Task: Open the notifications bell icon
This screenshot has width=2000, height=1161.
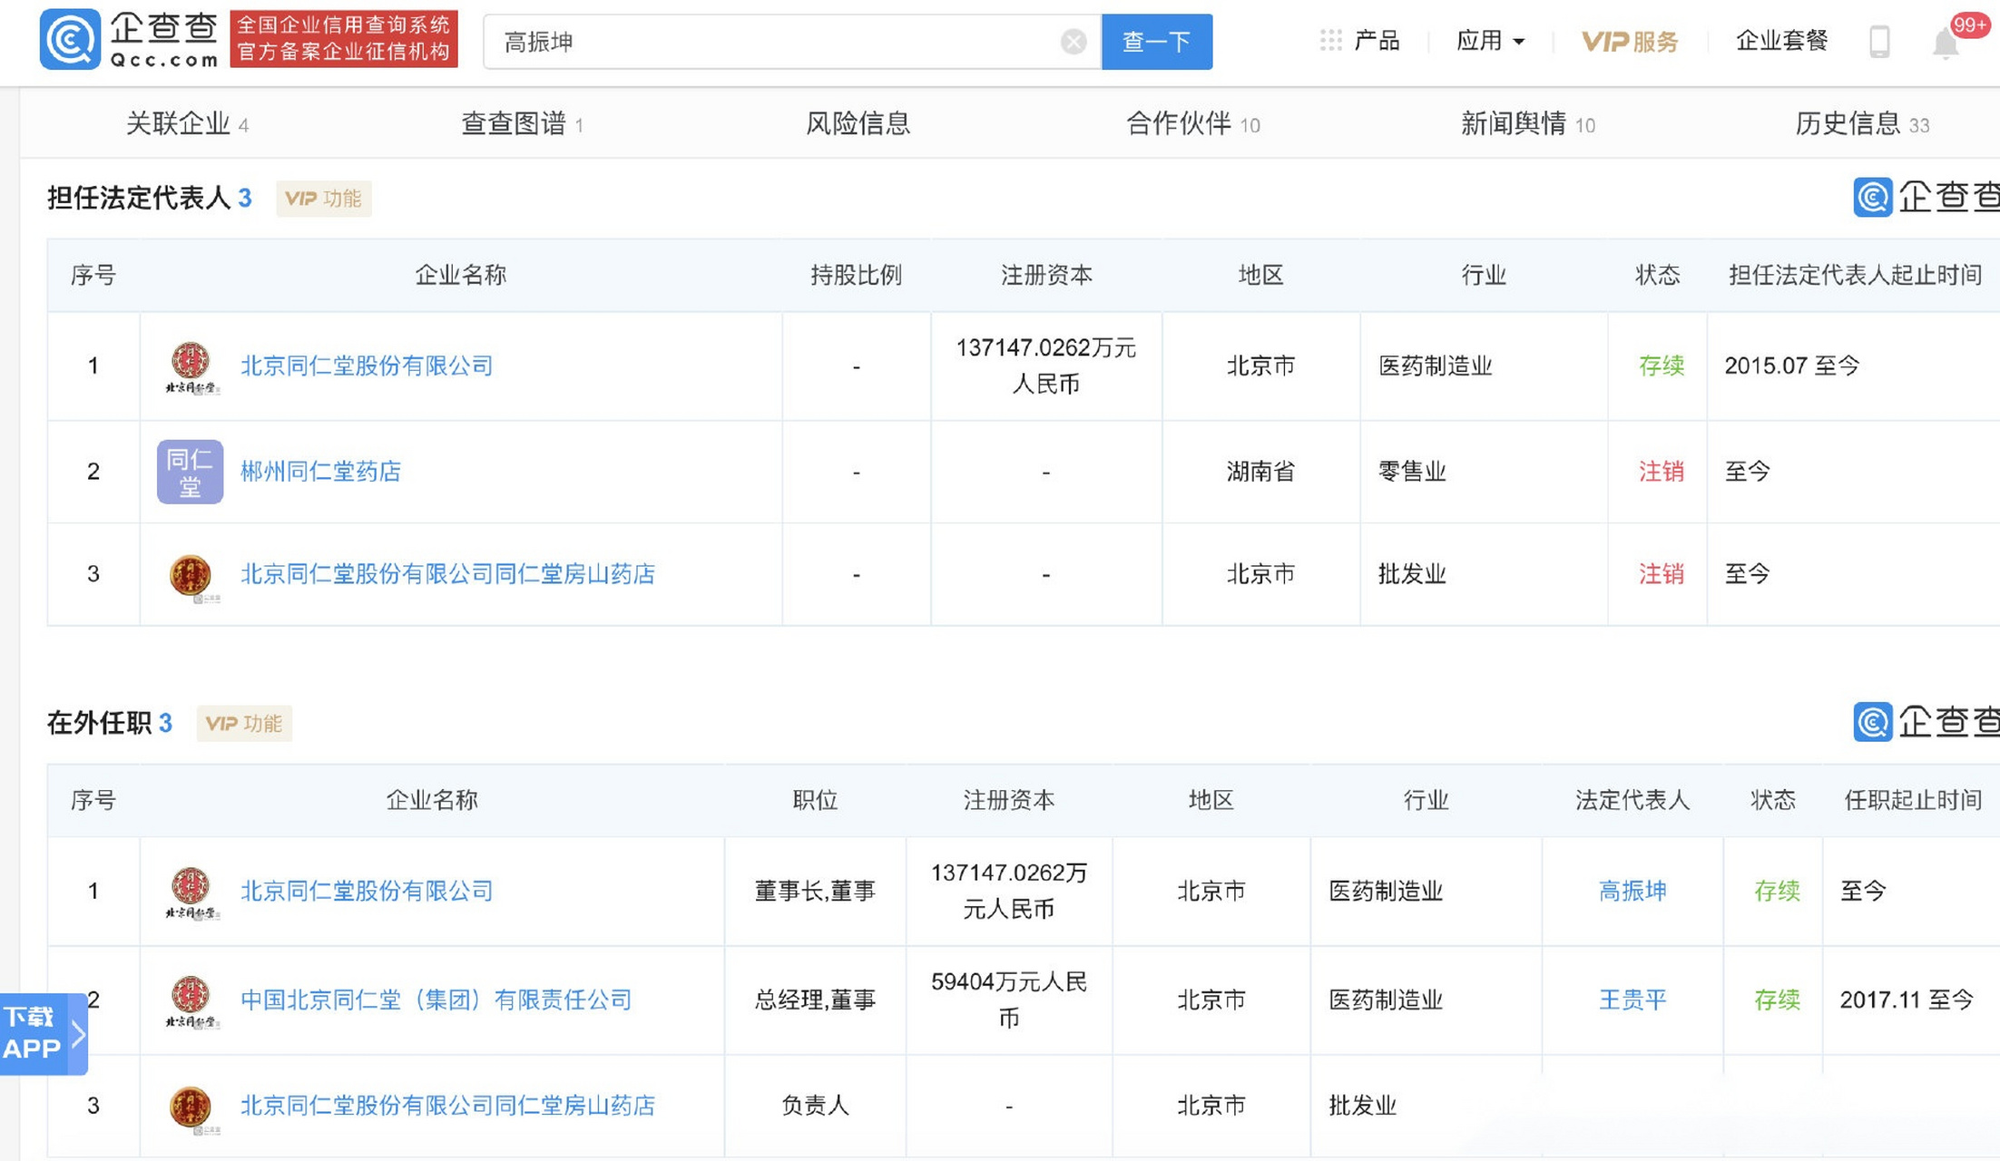Action: coord(1945,43)
